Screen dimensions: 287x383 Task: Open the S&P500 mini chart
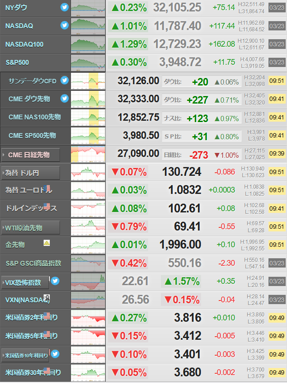point(88,63)
